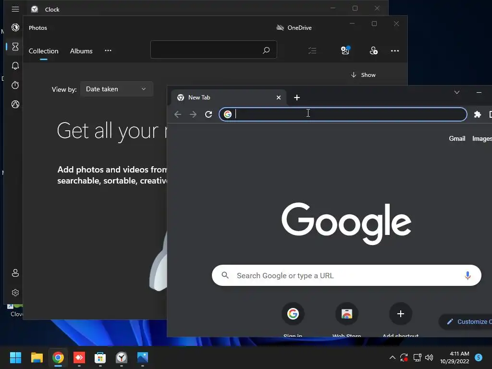Viewport: 492px width, 369px height.
Task: Open the Date taken dropdown
Action: pos(116,89)
